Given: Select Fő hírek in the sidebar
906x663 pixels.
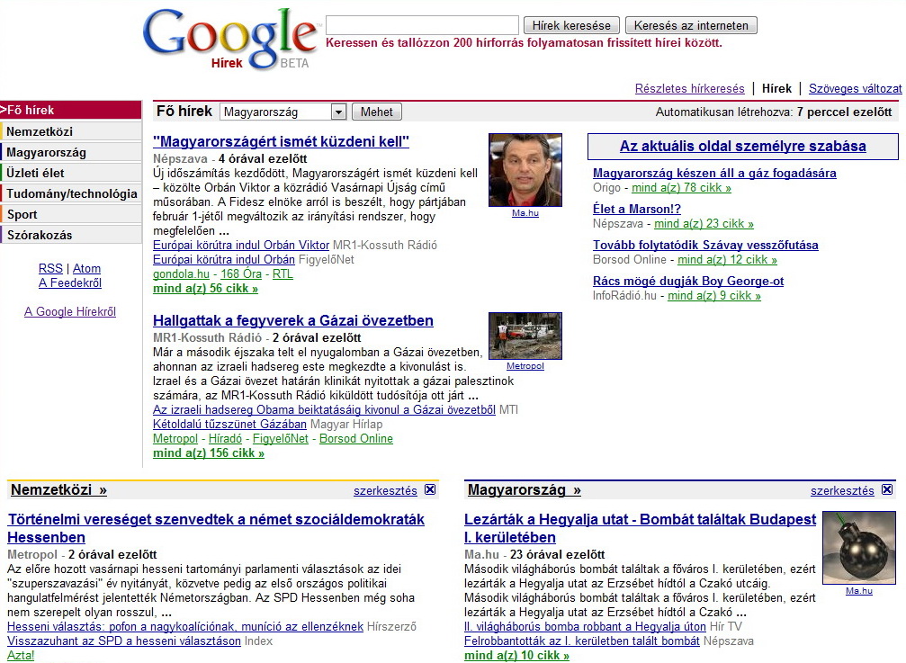Looking at the screenshot, I should pyautogui.click(x=70, y=111).
